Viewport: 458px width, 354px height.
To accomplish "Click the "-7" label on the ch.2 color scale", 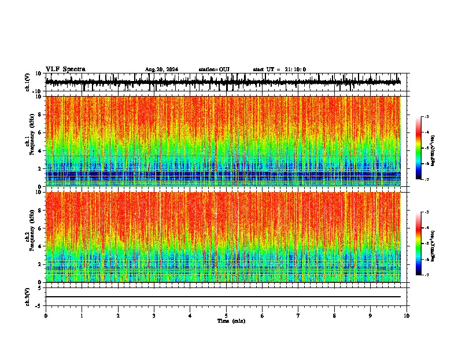I will click(427, 275).
